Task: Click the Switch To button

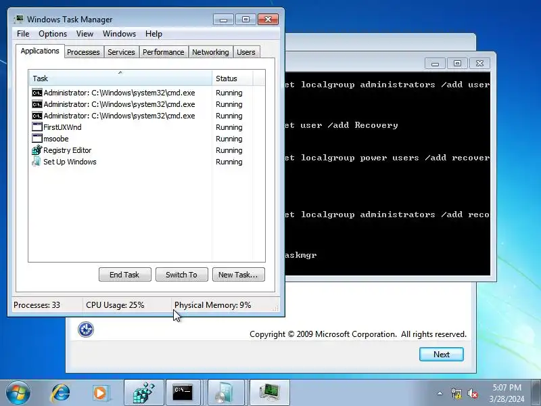Action: click(181, 275)
